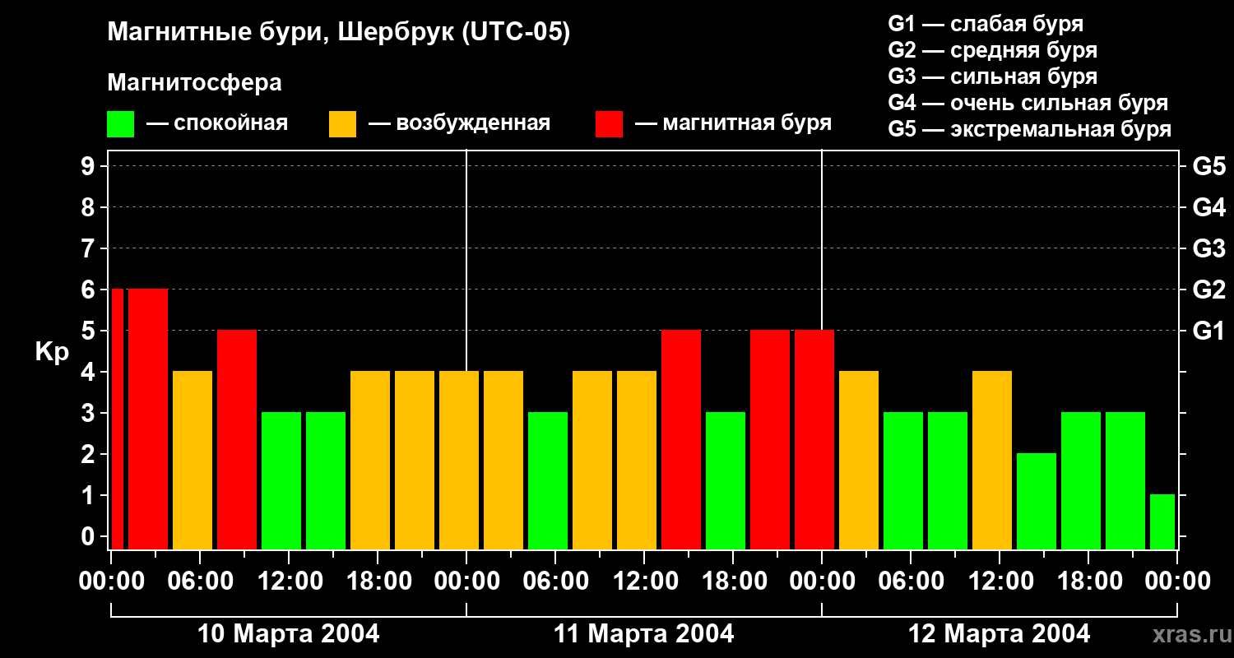This screenshot has width=1234, height=658.
Task: Select the "G4 — очень сильная буря" legend line
Action: coord(1028,103)
